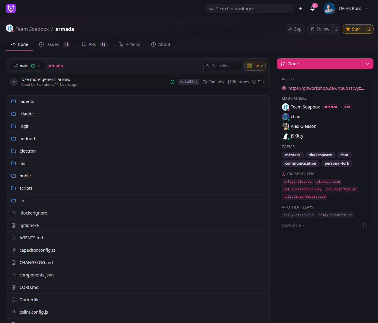The height and width of the screenshot is (323, 378).
Task: Click the file icon for CORD.md
Action: (x=14, y=287)
